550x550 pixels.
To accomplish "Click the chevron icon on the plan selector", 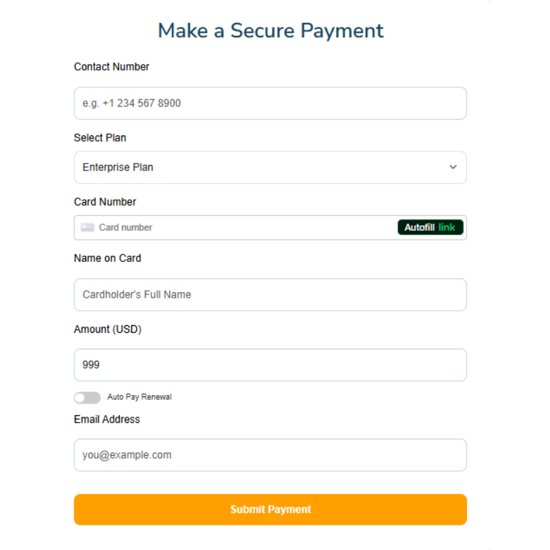I will click(x=453, y=167).
